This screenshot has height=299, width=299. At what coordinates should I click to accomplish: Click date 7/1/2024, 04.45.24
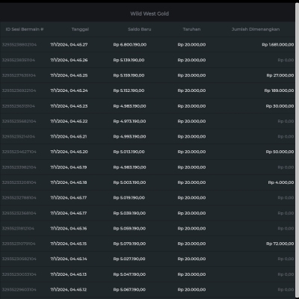click(69, 90)
